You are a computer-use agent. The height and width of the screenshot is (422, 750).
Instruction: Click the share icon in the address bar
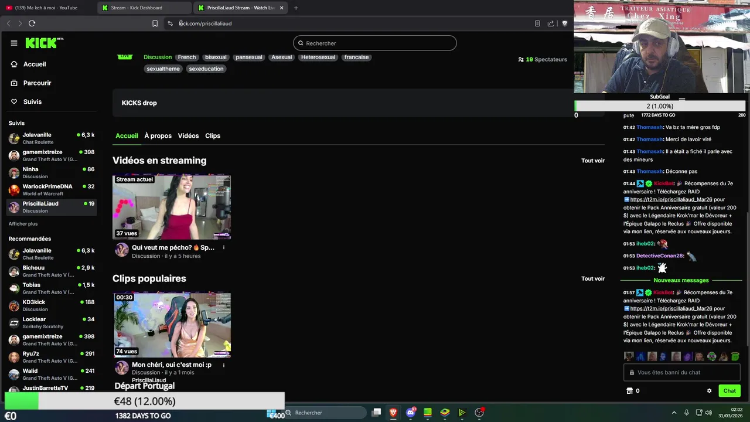(x=551, y=23)
